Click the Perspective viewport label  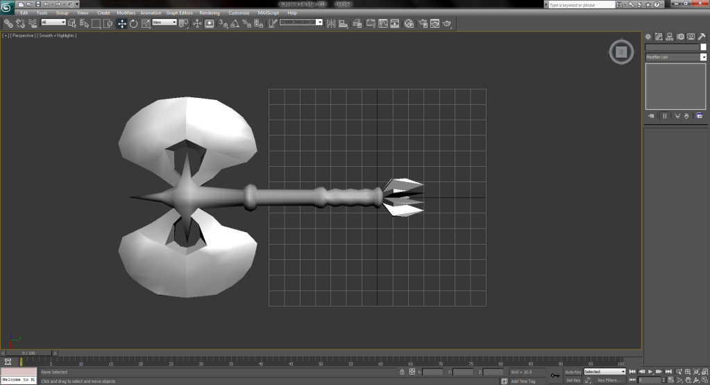pos(23,35)
